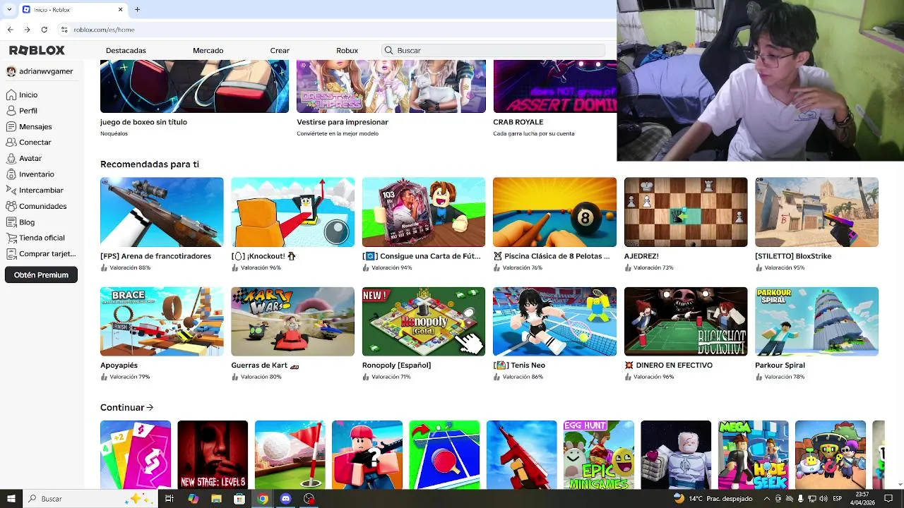The image size is (904, 508).
Task: Open Parkour Spiral title link
Action: [780, 365]
